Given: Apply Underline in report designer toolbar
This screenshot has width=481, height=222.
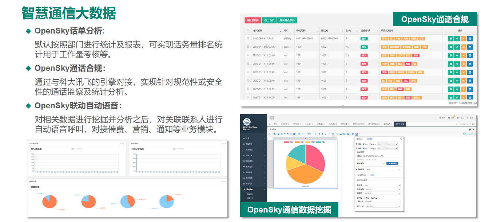Looking at the screenshot, I should (325, 134).
